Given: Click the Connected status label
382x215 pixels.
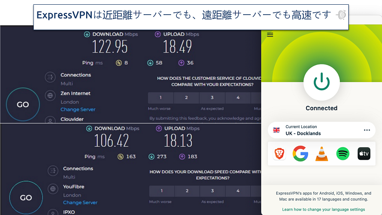Looking at the screenshot, I should click(x=322, y=108).
